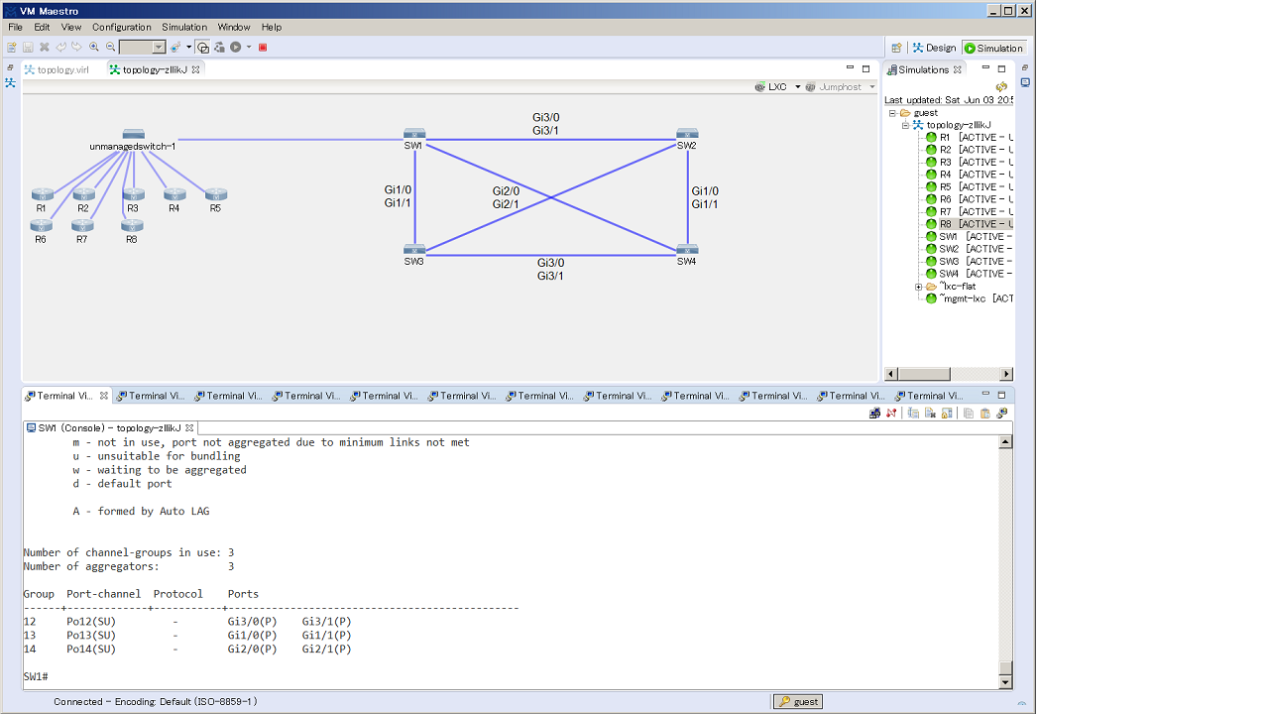This screenshot has height=714, width=1269.
Task: Select the R5 router node on canvas
Action: pyautogui.click(x=216, y=195)
